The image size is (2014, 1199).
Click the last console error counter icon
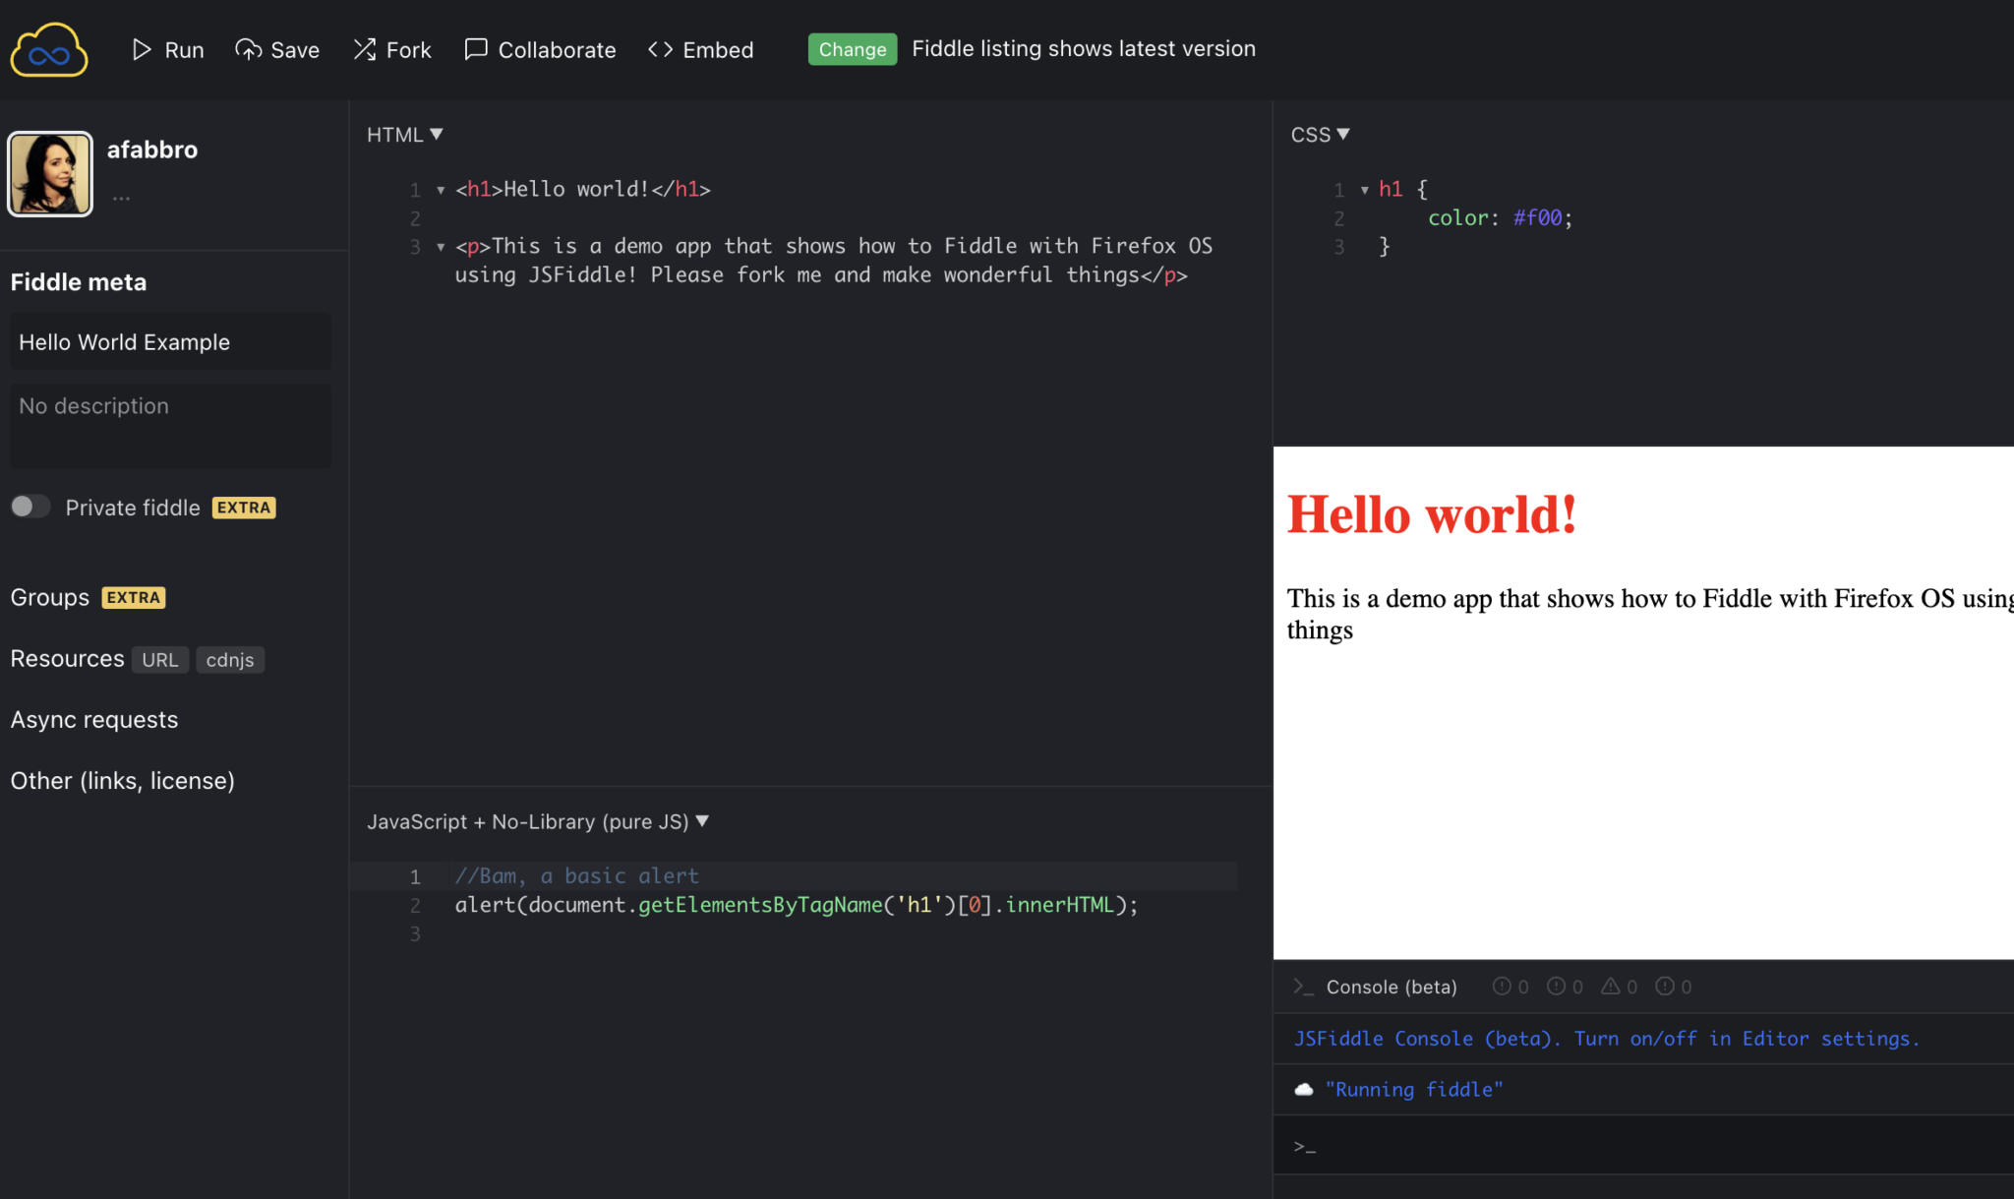coord(1664,986)
